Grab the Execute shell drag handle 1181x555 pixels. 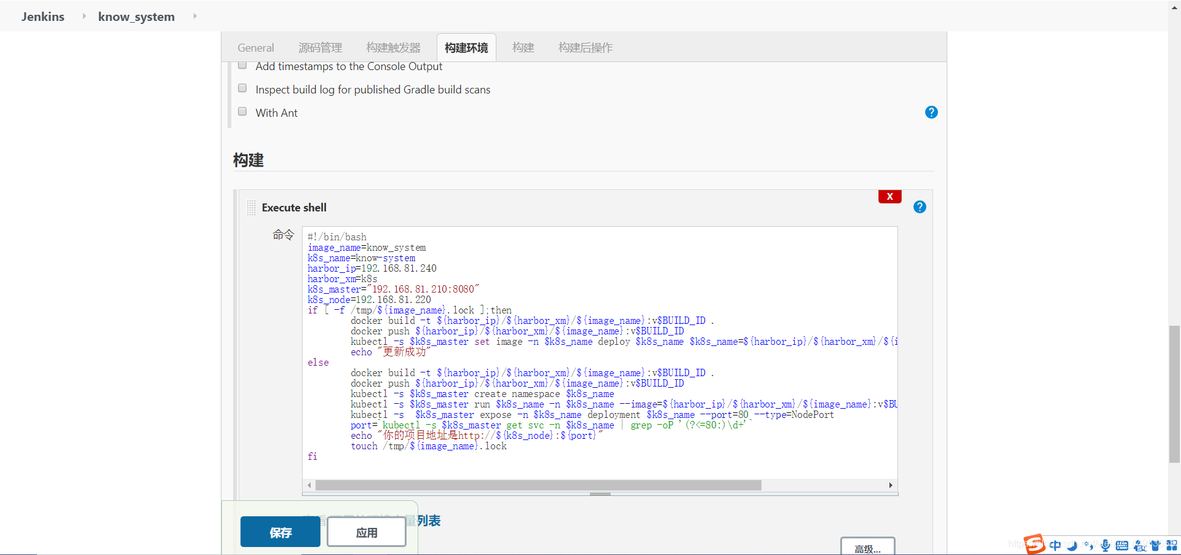(251, 208)
